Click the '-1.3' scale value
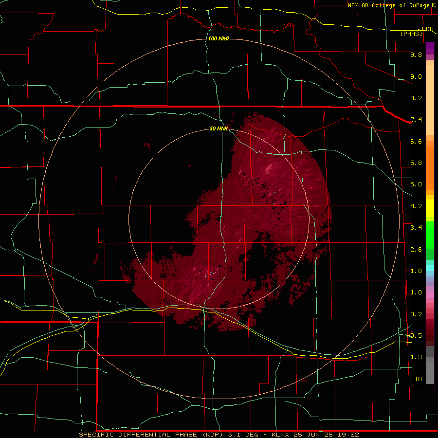The height and width of the screenshot is (438, 438). point(415,357)
